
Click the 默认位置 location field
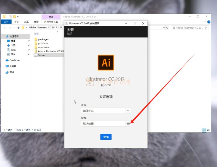[103, 124]
